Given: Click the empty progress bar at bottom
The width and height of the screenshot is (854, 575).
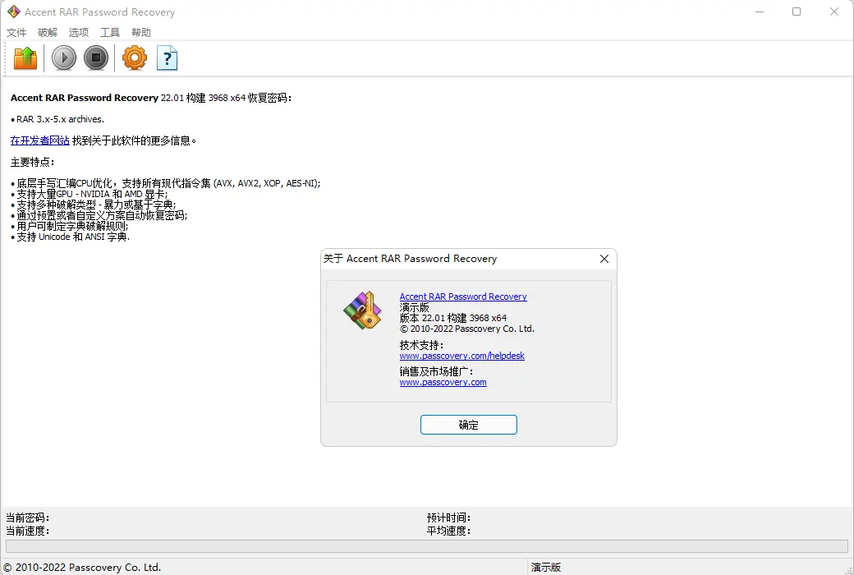Looking at the screenshot, I should [x=426, y=546].
